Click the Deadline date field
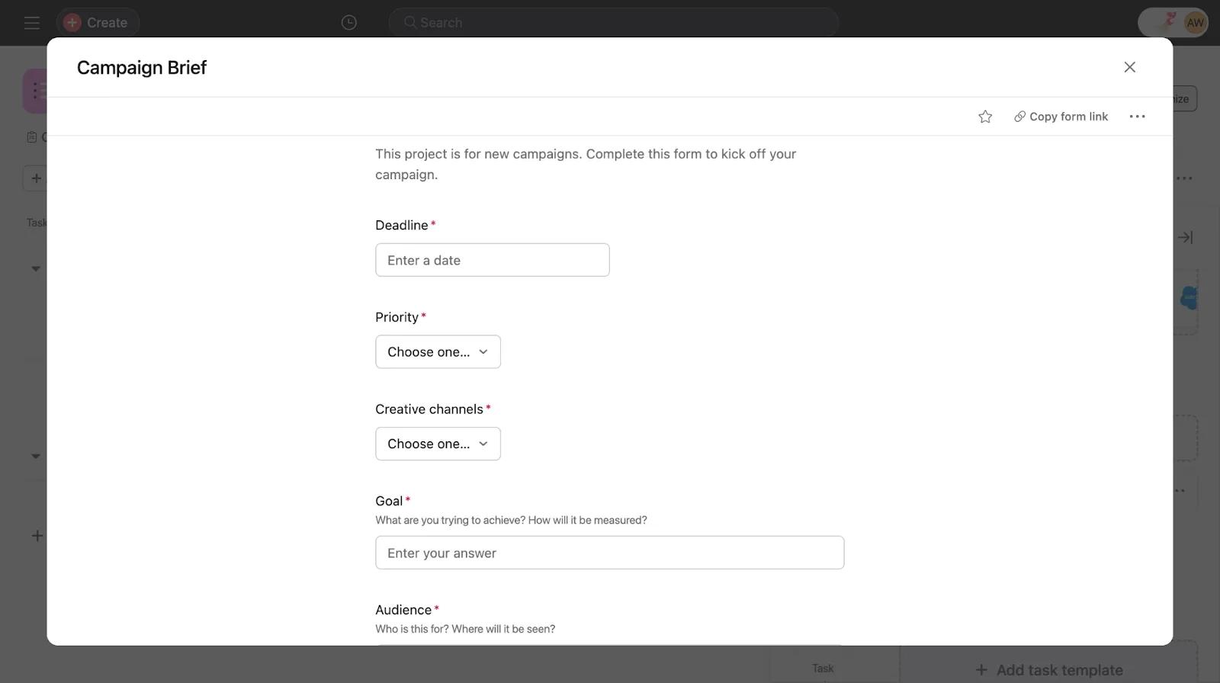Image resolution: width=1220 pixels, height=683 pixels. [492, 260]
